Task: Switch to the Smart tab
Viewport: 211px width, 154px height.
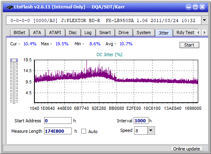Action: pos(105,32)
